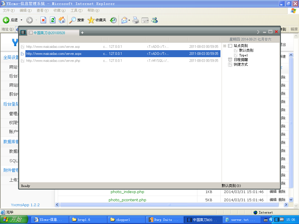Click 默认类别(3) in the status bar

point(231,185)
